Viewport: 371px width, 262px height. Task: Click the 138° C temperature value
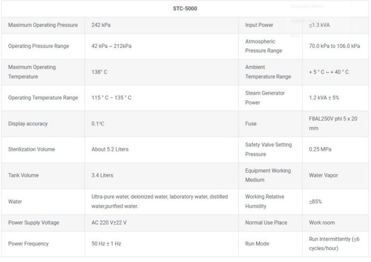coord(99,72)
